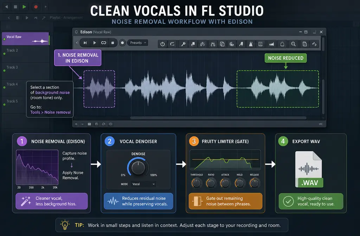360x236 pixels.
Task: Toggle the mute dot on Track 3
Action: (x=4, y=71)
